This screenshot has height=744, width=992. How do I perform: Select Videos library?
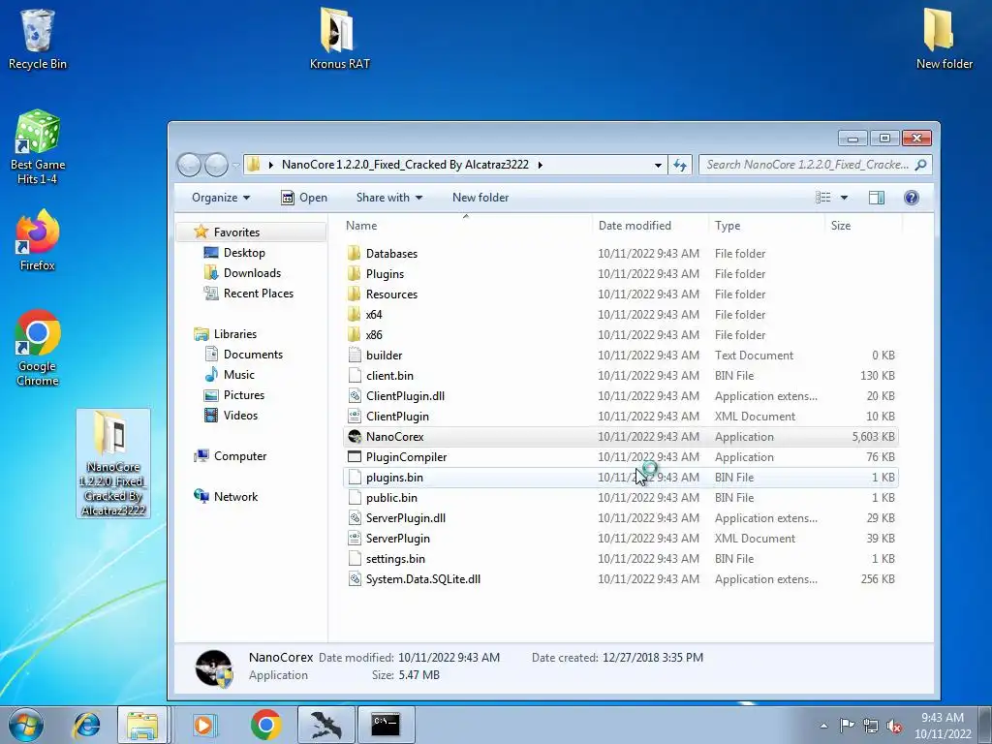pos(240,415)
